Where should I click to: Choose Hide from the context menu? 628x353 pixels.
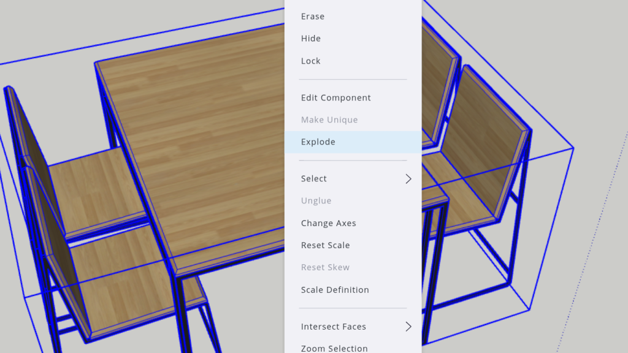(x=311, y=39)
